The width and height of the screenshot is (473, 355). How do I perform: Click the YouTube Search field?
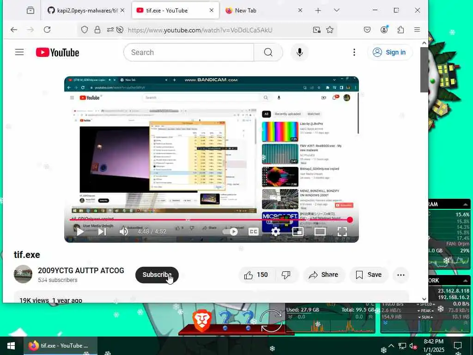click(189, 52)
